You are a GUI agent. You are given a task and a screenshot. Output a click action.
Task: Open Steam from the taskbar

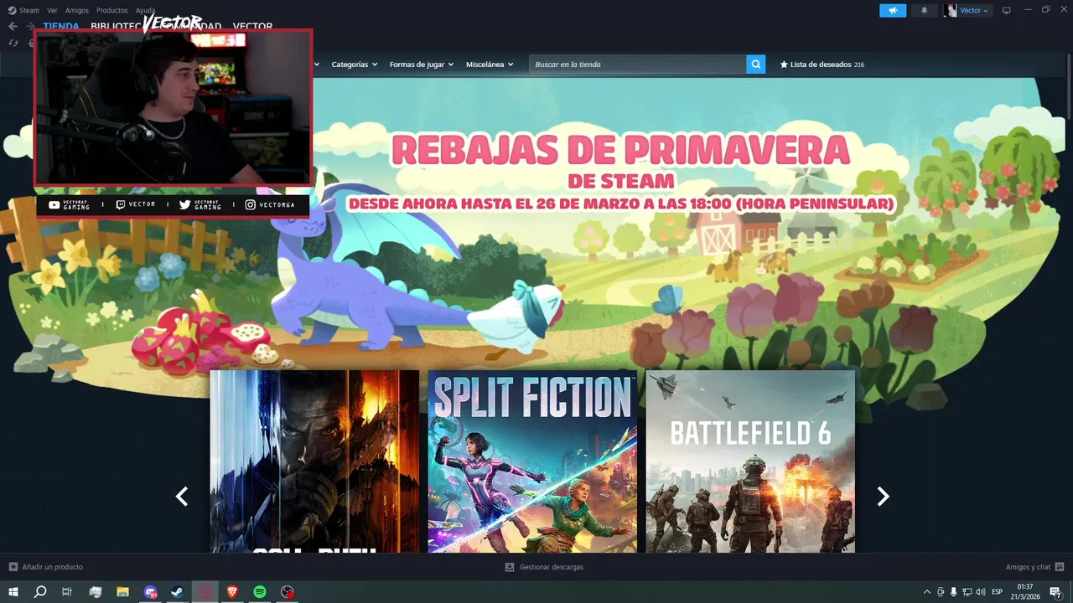[x=177, y=591]
